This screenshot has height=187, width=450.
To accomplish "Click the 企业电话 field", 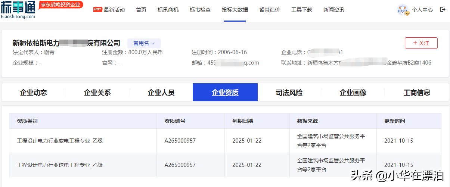I will point(312,52).
